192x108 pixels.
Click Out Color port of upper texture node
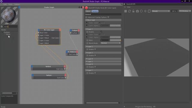65,69
